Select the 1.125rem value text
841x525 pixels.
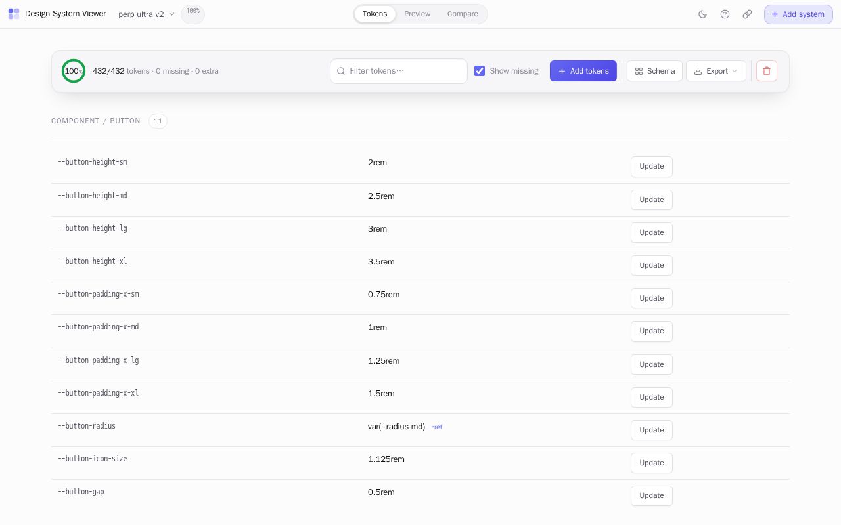[386, 459]
